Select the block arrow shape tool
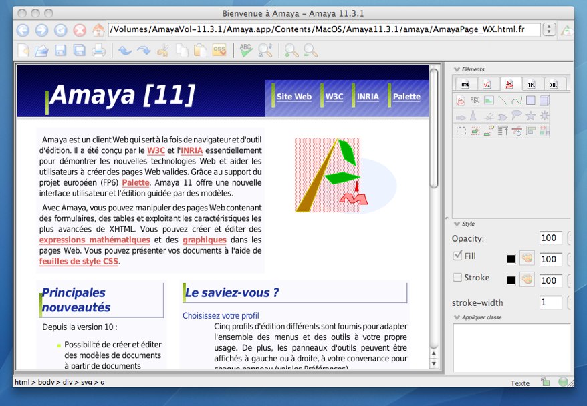587x406 pixels. coord(461,117)
